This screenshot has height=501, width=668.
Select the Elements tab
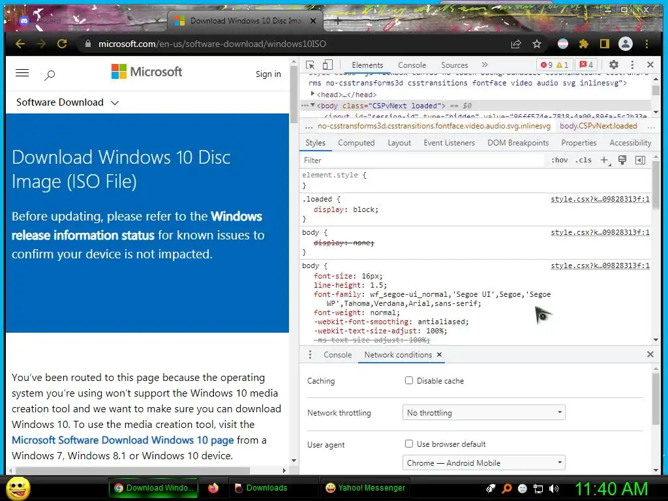click(x=367, y=65)
